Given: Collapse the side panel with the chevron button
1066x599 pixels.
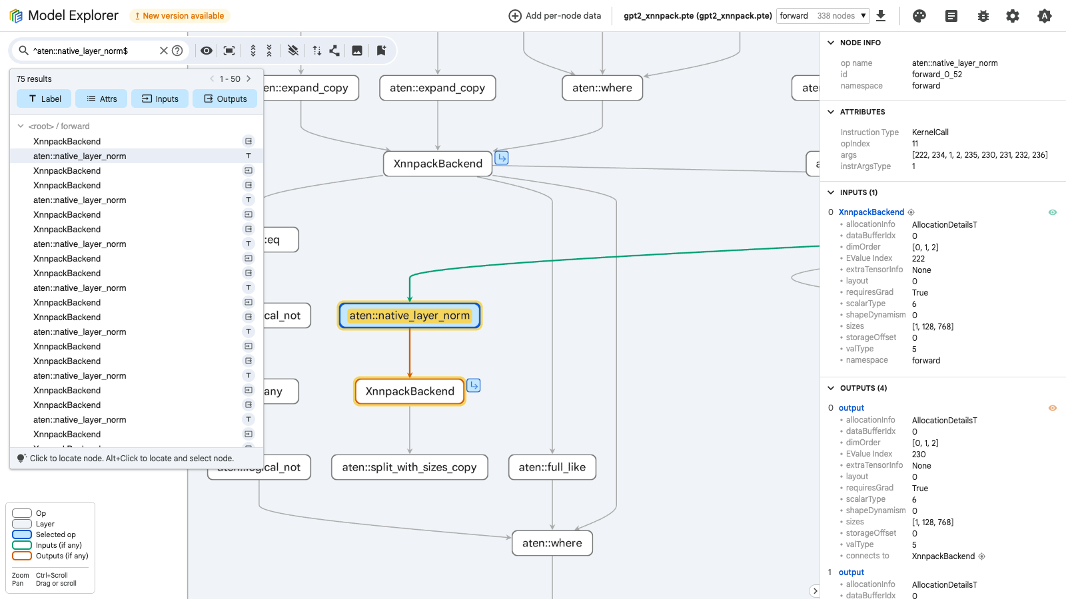Looking at the screenshot, I should pyautogui.click(x=815, y=591).
